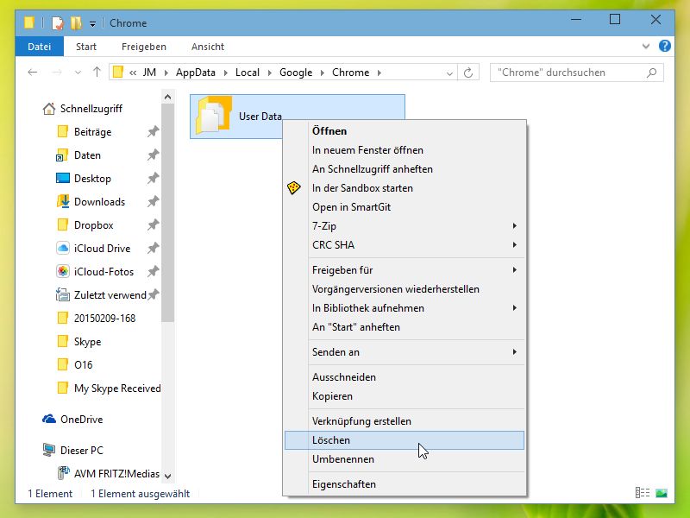This screenshot has width=690, height=518.
Task: Choose Eigenschaften in the context menu
Action: (343, 483)
